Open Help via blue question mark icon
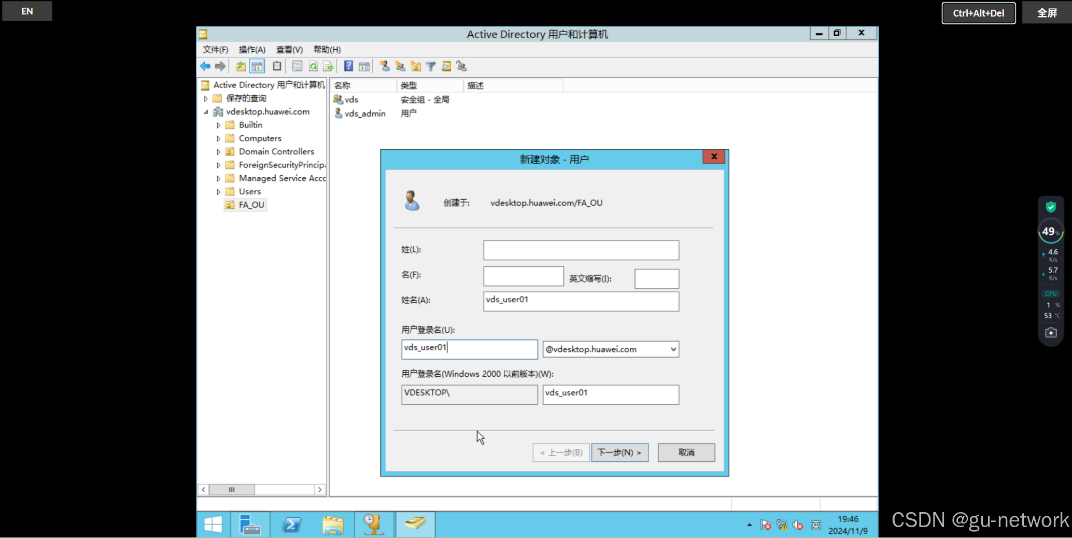 pyautogui.click(x=349, y=66)
